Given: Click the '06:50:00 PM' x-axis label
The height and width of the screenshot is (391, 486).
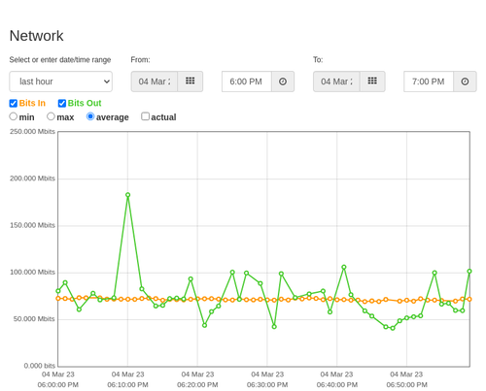Looking at the screenshot, I should tap(406, 385).
